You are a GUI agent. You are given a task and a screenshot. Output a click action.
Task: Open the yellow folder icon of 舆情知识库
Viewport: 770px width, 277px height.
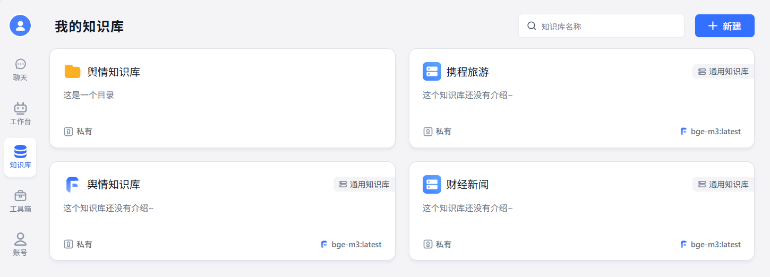72,72
